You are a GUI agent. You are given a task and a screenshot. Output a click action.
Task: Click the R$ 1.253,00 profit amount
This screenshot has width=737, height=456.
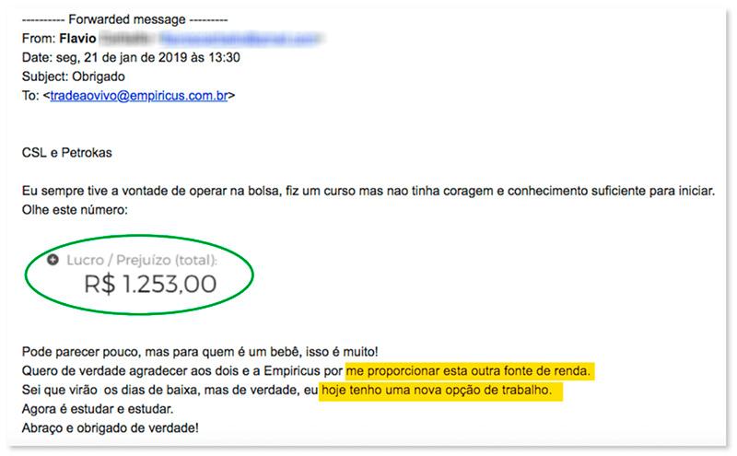pyautogui.click(x=150, y=285)
